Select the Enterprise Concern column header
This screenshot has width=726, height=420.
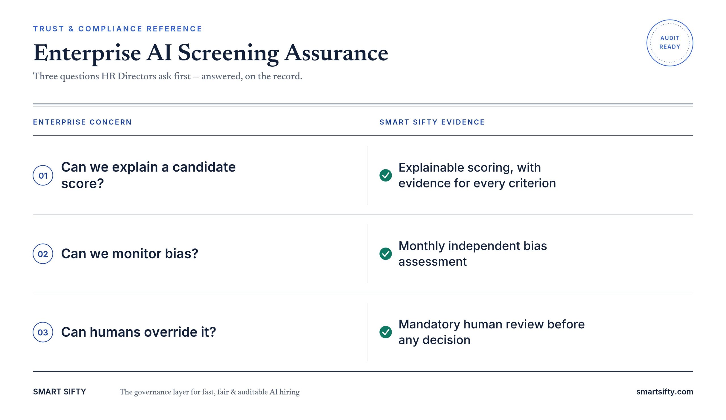coord(83,122)
